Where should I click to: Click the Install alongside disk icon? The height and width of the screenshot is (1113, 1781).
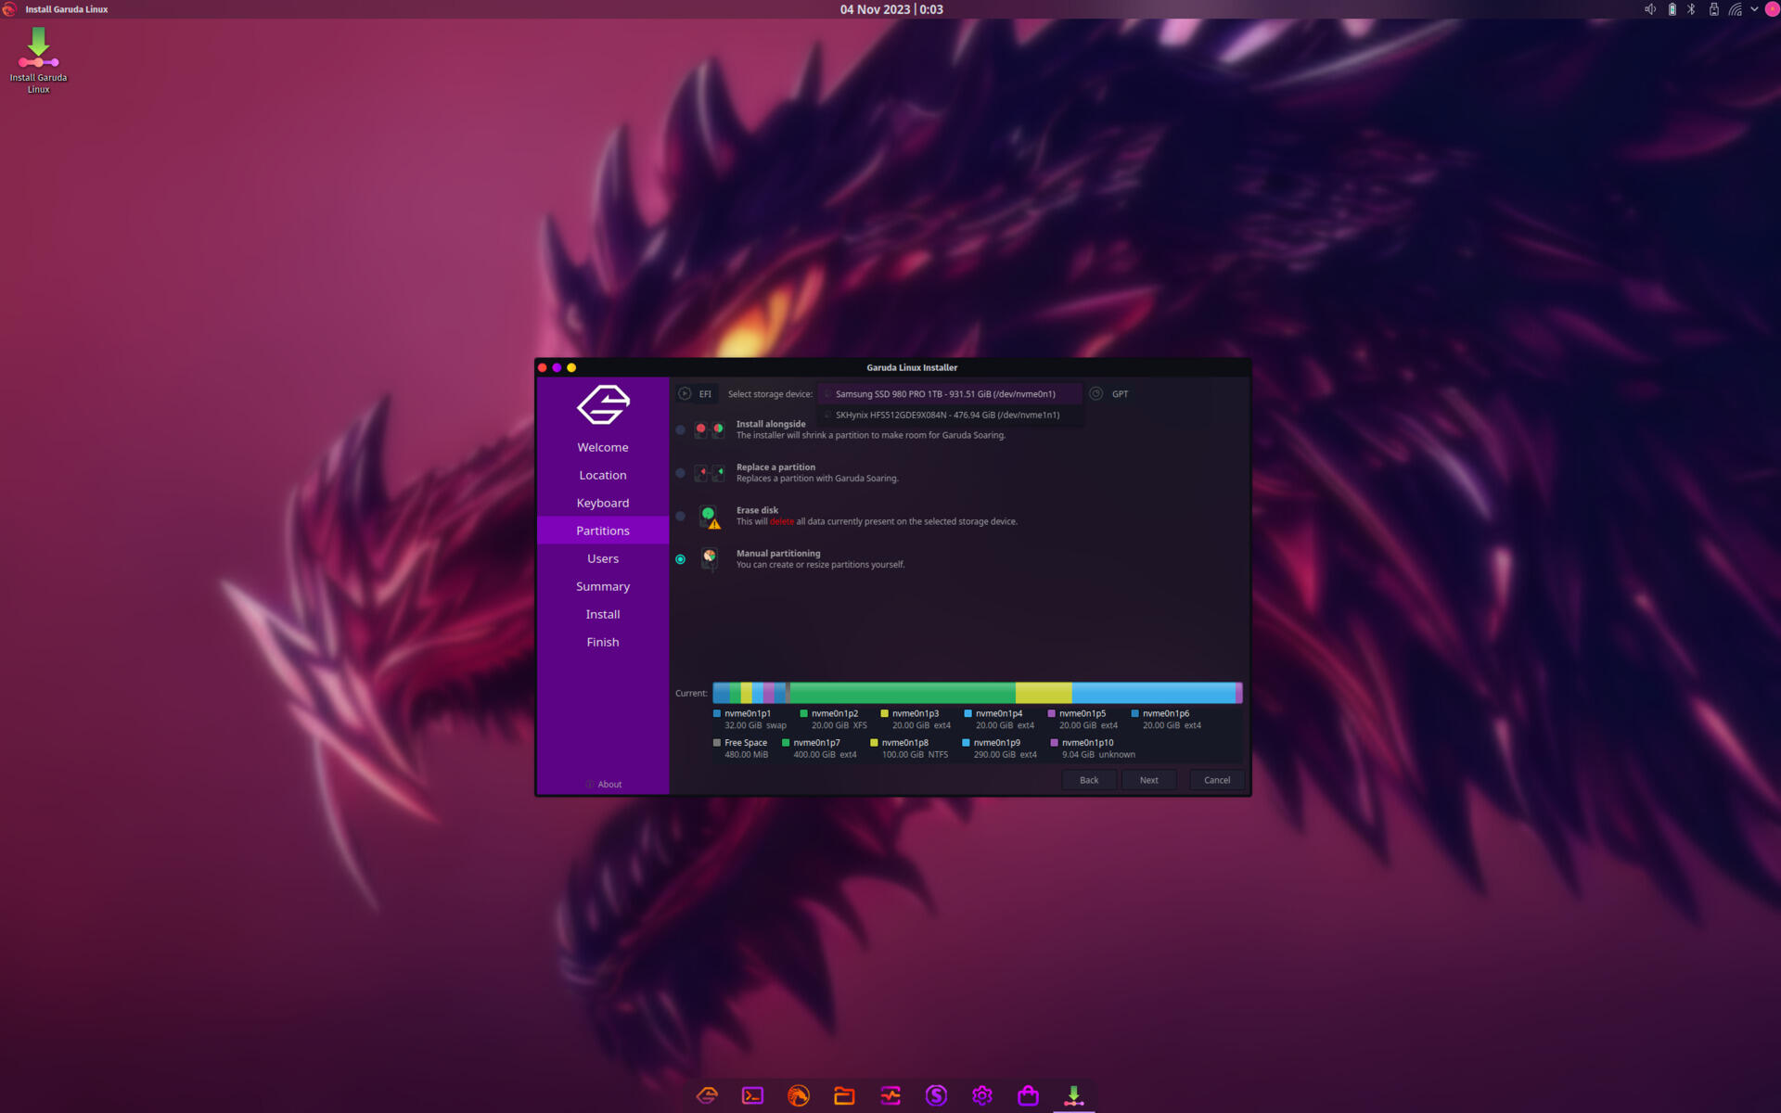tap(710, 429)
